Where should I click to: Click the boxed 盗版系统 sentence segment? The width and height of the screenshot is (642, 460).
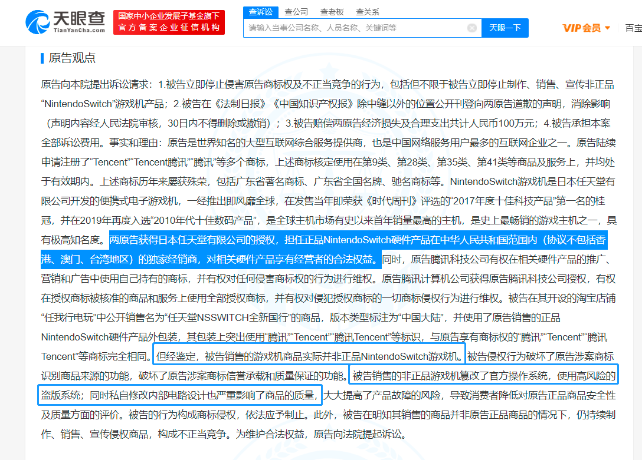click(x=180, y=395)
